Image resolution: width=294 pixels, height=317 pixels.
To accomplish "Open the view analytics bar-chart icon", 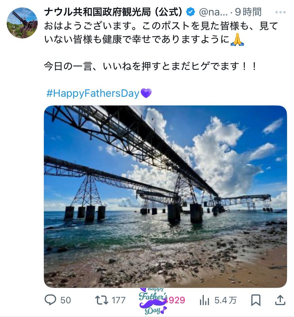I will pyautogui.click(x=204, y=300).
